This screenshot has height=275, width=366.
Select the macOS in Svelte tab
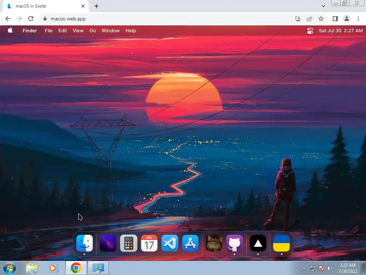click(x=46, y=6)
